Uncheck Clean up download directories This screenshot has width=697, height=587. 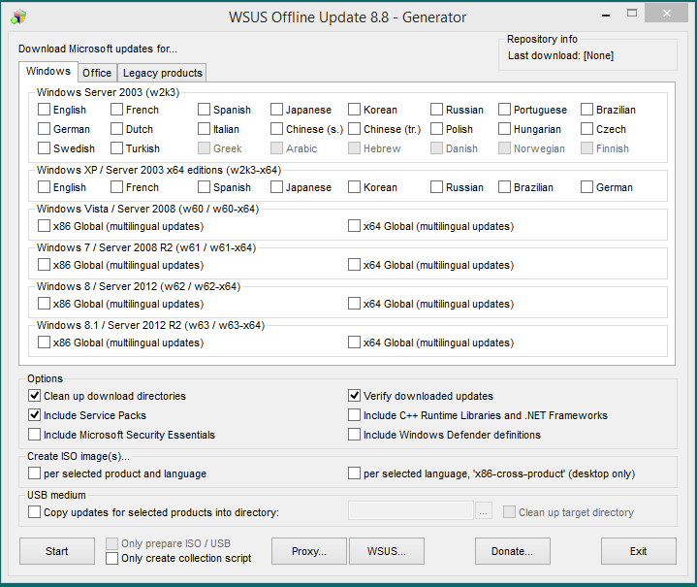coord(34,396)
